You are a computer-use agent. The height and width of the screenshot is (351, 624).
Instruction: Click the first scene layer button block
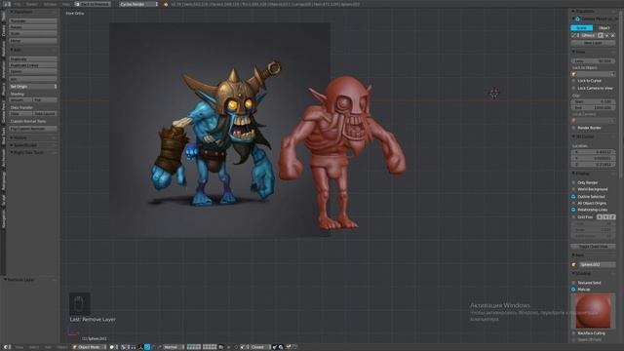point(194,347)
